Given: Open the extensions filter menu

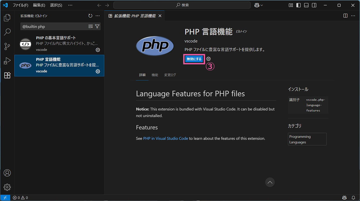Looking at the screenshot, I should tap(97, 26).
